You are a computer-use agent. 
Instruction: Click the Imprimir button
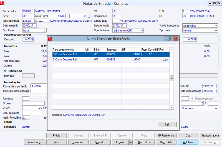(x=120, y=142)
